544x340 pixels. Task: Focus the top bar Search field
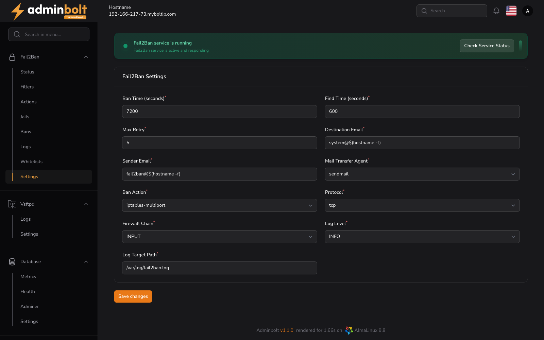click(x=452, y=11)
